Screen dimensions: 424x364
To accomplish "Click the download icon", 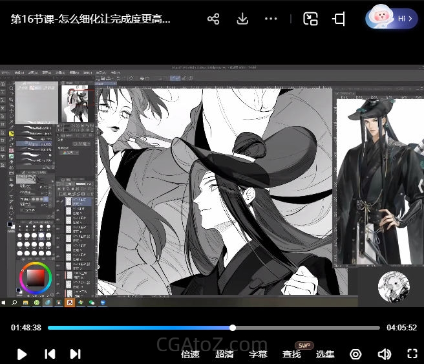I will 242,19.
